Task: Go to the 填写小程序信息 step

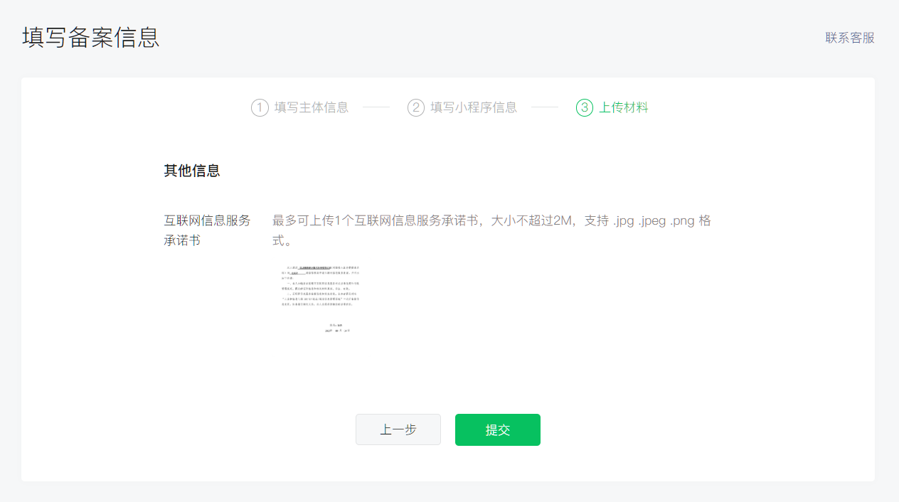Action: click(x=474, y=108)
